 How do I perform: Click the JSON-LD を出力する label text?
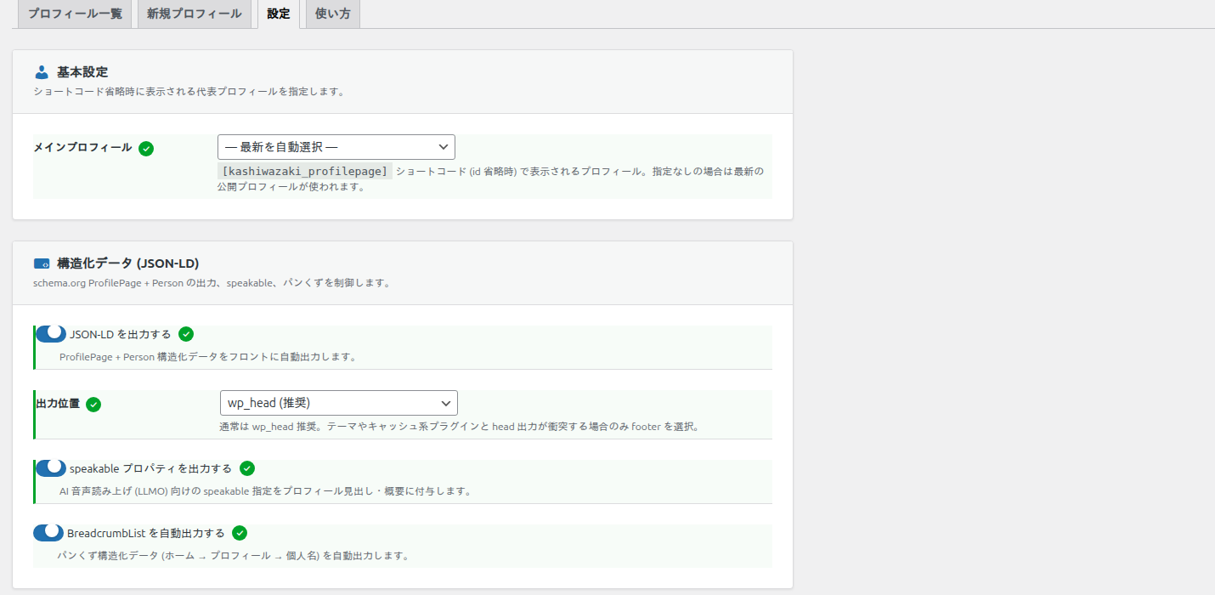coord(121,334)
